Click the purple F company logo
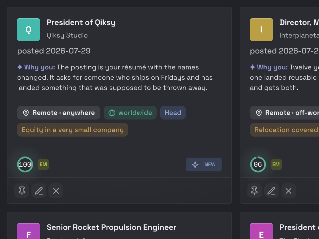This screenshot has height=239, width=319. pyautogui.click(x=28, y=231)
